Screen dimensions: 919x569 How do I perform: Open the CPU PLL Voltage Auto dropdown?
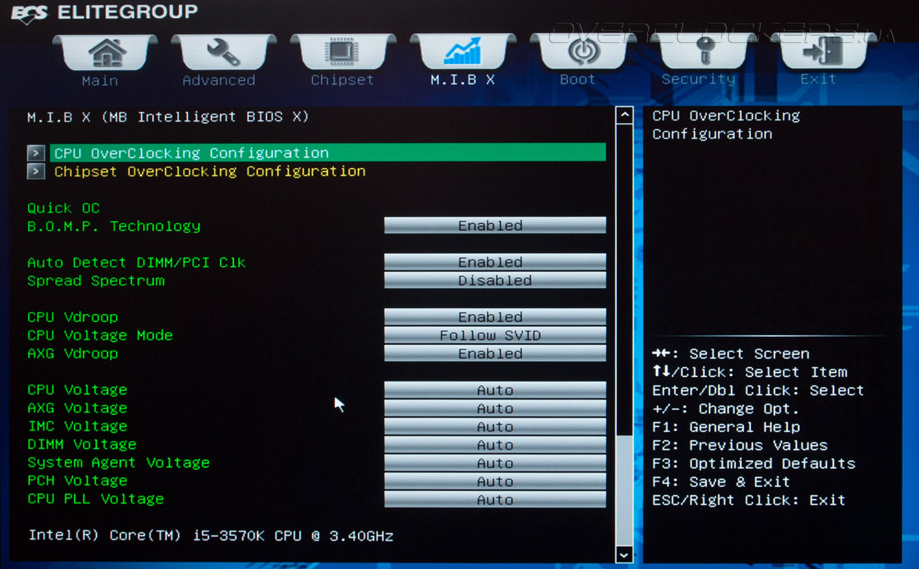point(494,499)
